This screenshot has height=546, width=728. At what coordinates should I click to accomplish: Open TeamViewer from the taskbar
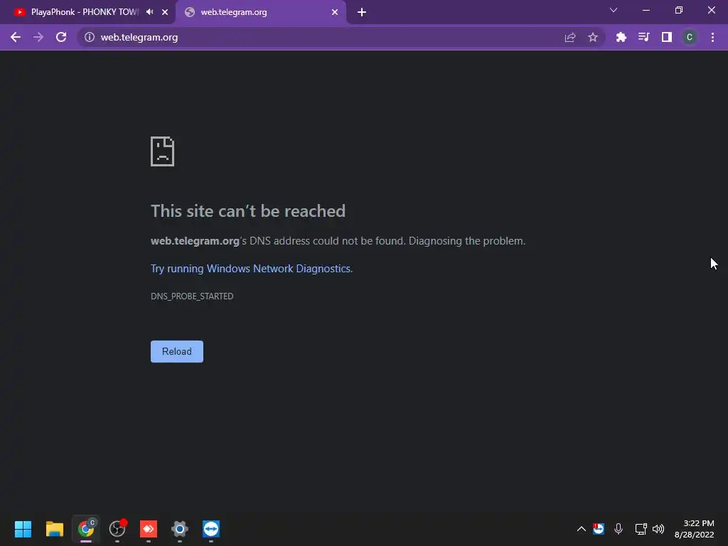[x=211, y=529]
